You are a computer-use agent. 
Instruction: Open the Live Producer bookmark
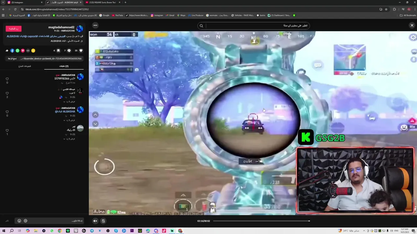point(195,15)
